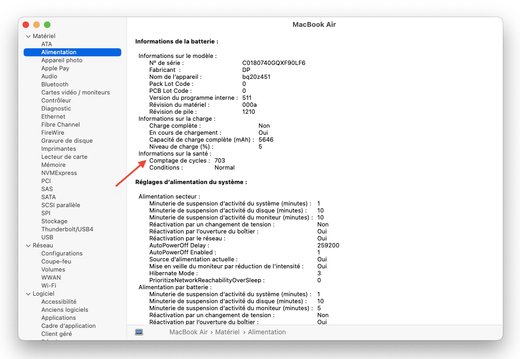Open Appareil photo hardware section
Screen dimensions: 520x359
click(62, 60)
